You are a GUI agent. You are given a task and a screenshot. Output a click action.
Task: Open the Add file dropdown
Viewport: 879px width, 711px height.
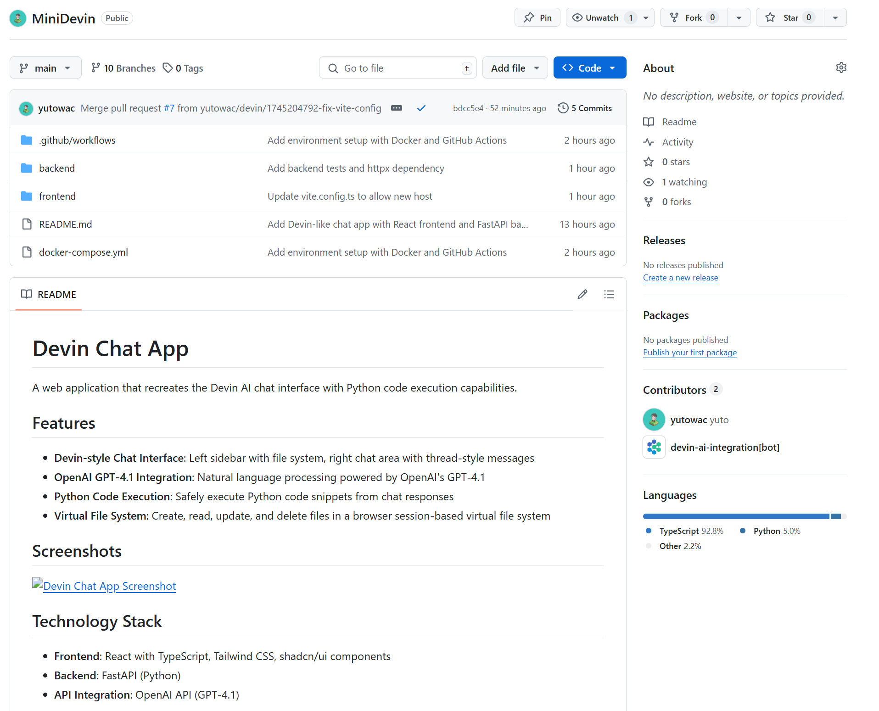[515, 68]
